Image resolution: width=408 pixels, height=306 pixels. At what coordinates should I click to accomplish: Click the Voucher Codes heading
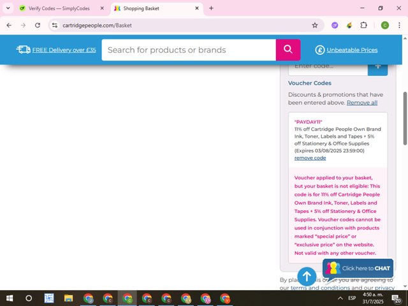click(x=310, y=83)
